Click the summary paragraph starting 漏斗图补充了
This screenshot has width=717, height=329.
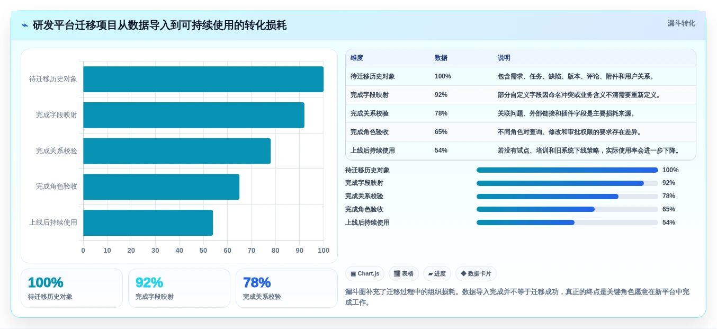point(517,297)
